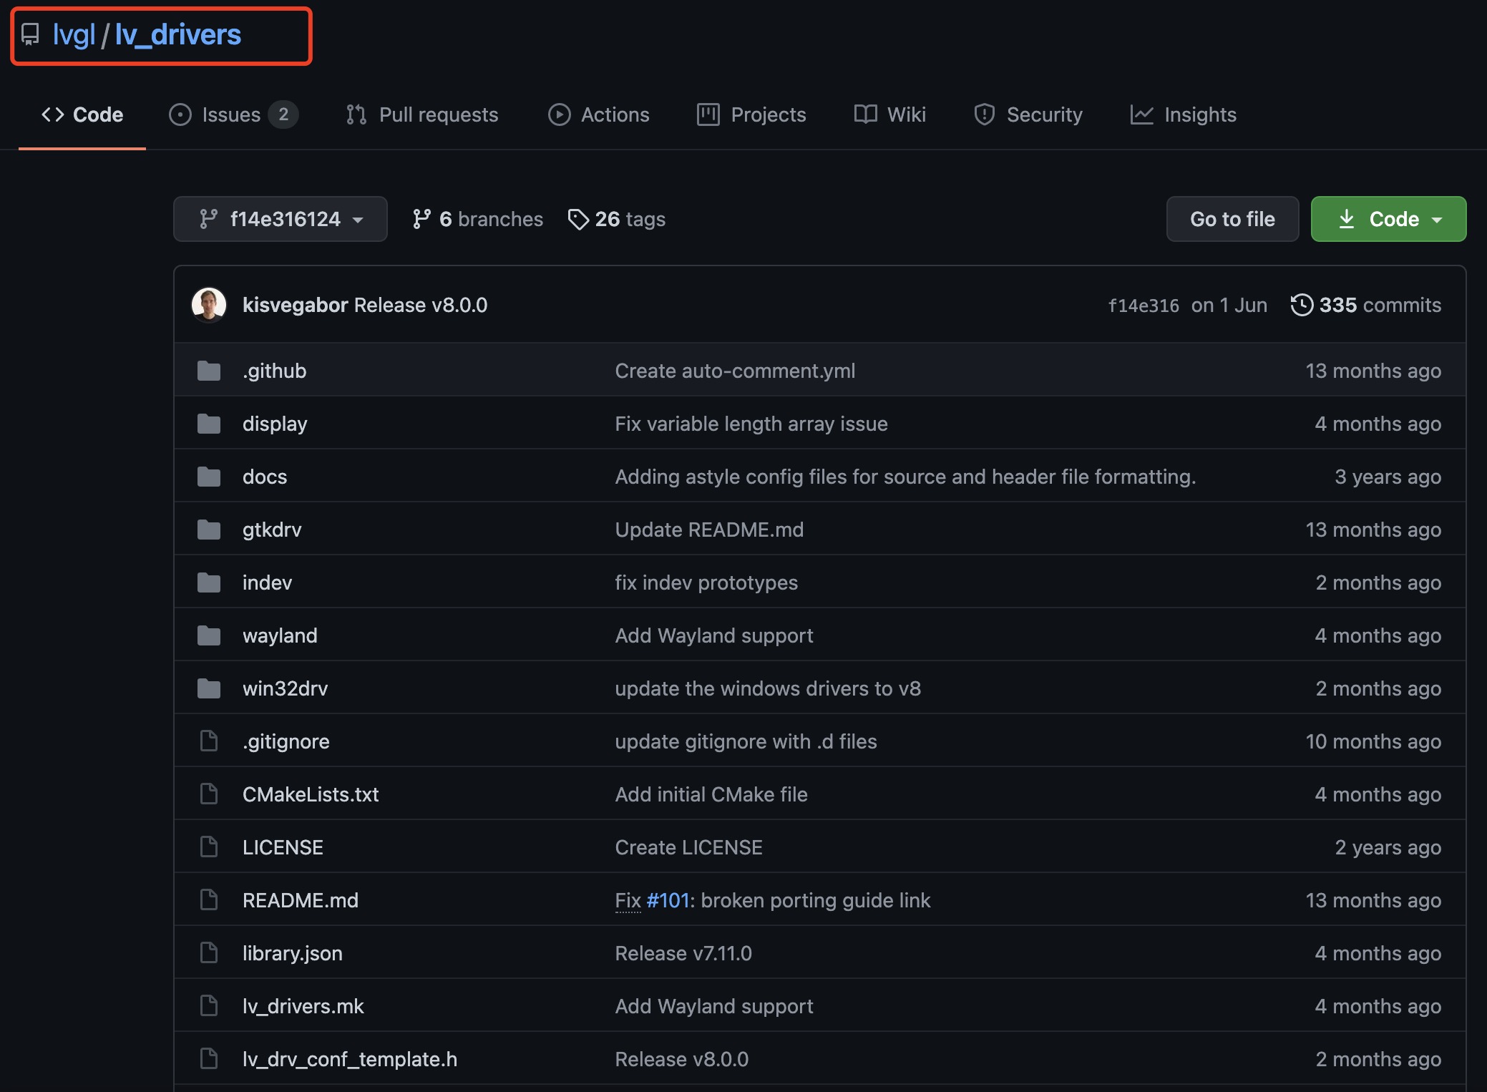Open the display folder
Image resolution: width=1487 pixels, height=1092 pixels.
[x=275, y=424]
